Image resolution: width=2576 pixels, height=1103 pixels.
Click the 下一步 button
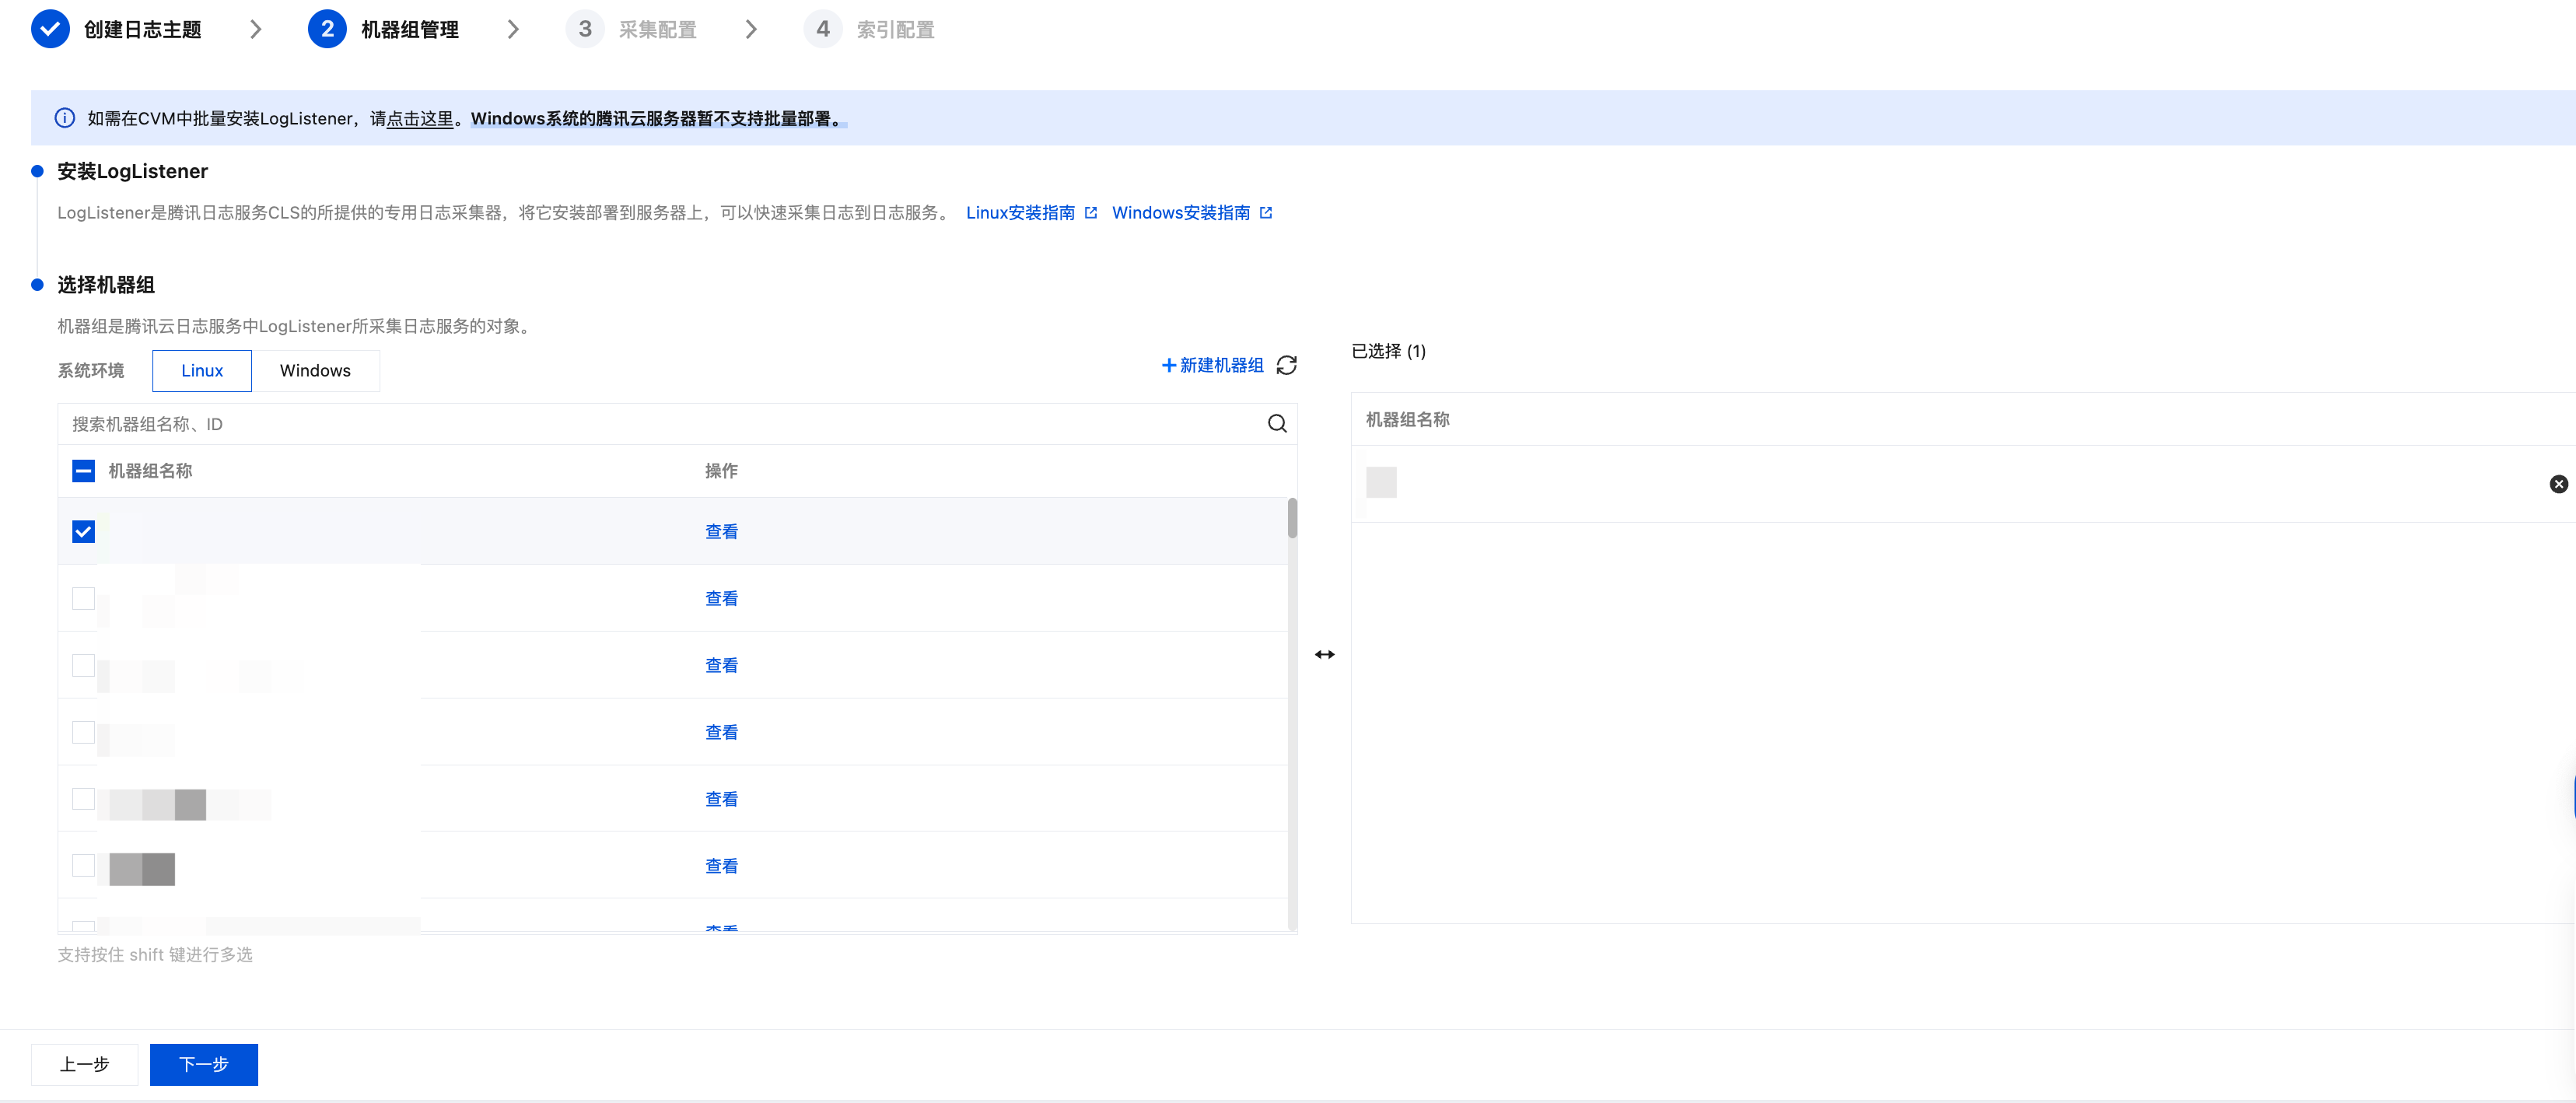[204, 1064]
